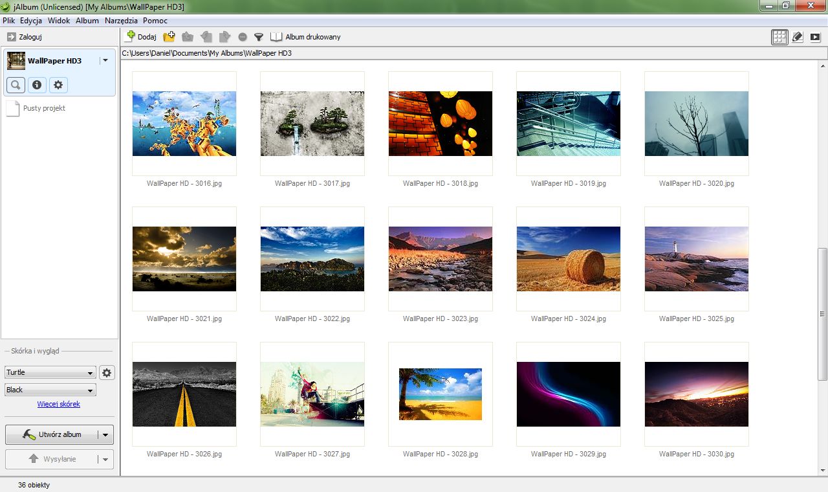Image resolution: width=828 pixels, height=492 pixels.
Task: Switch to thumbnail grid view mode
Action: (x=779, y=37)
